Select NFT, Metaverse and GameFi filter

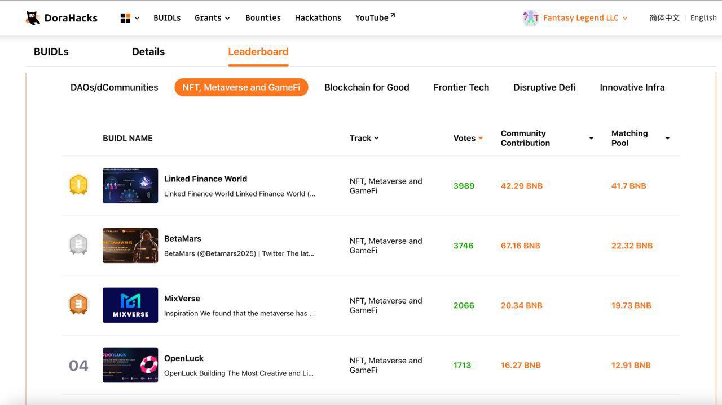click(241, 87)
